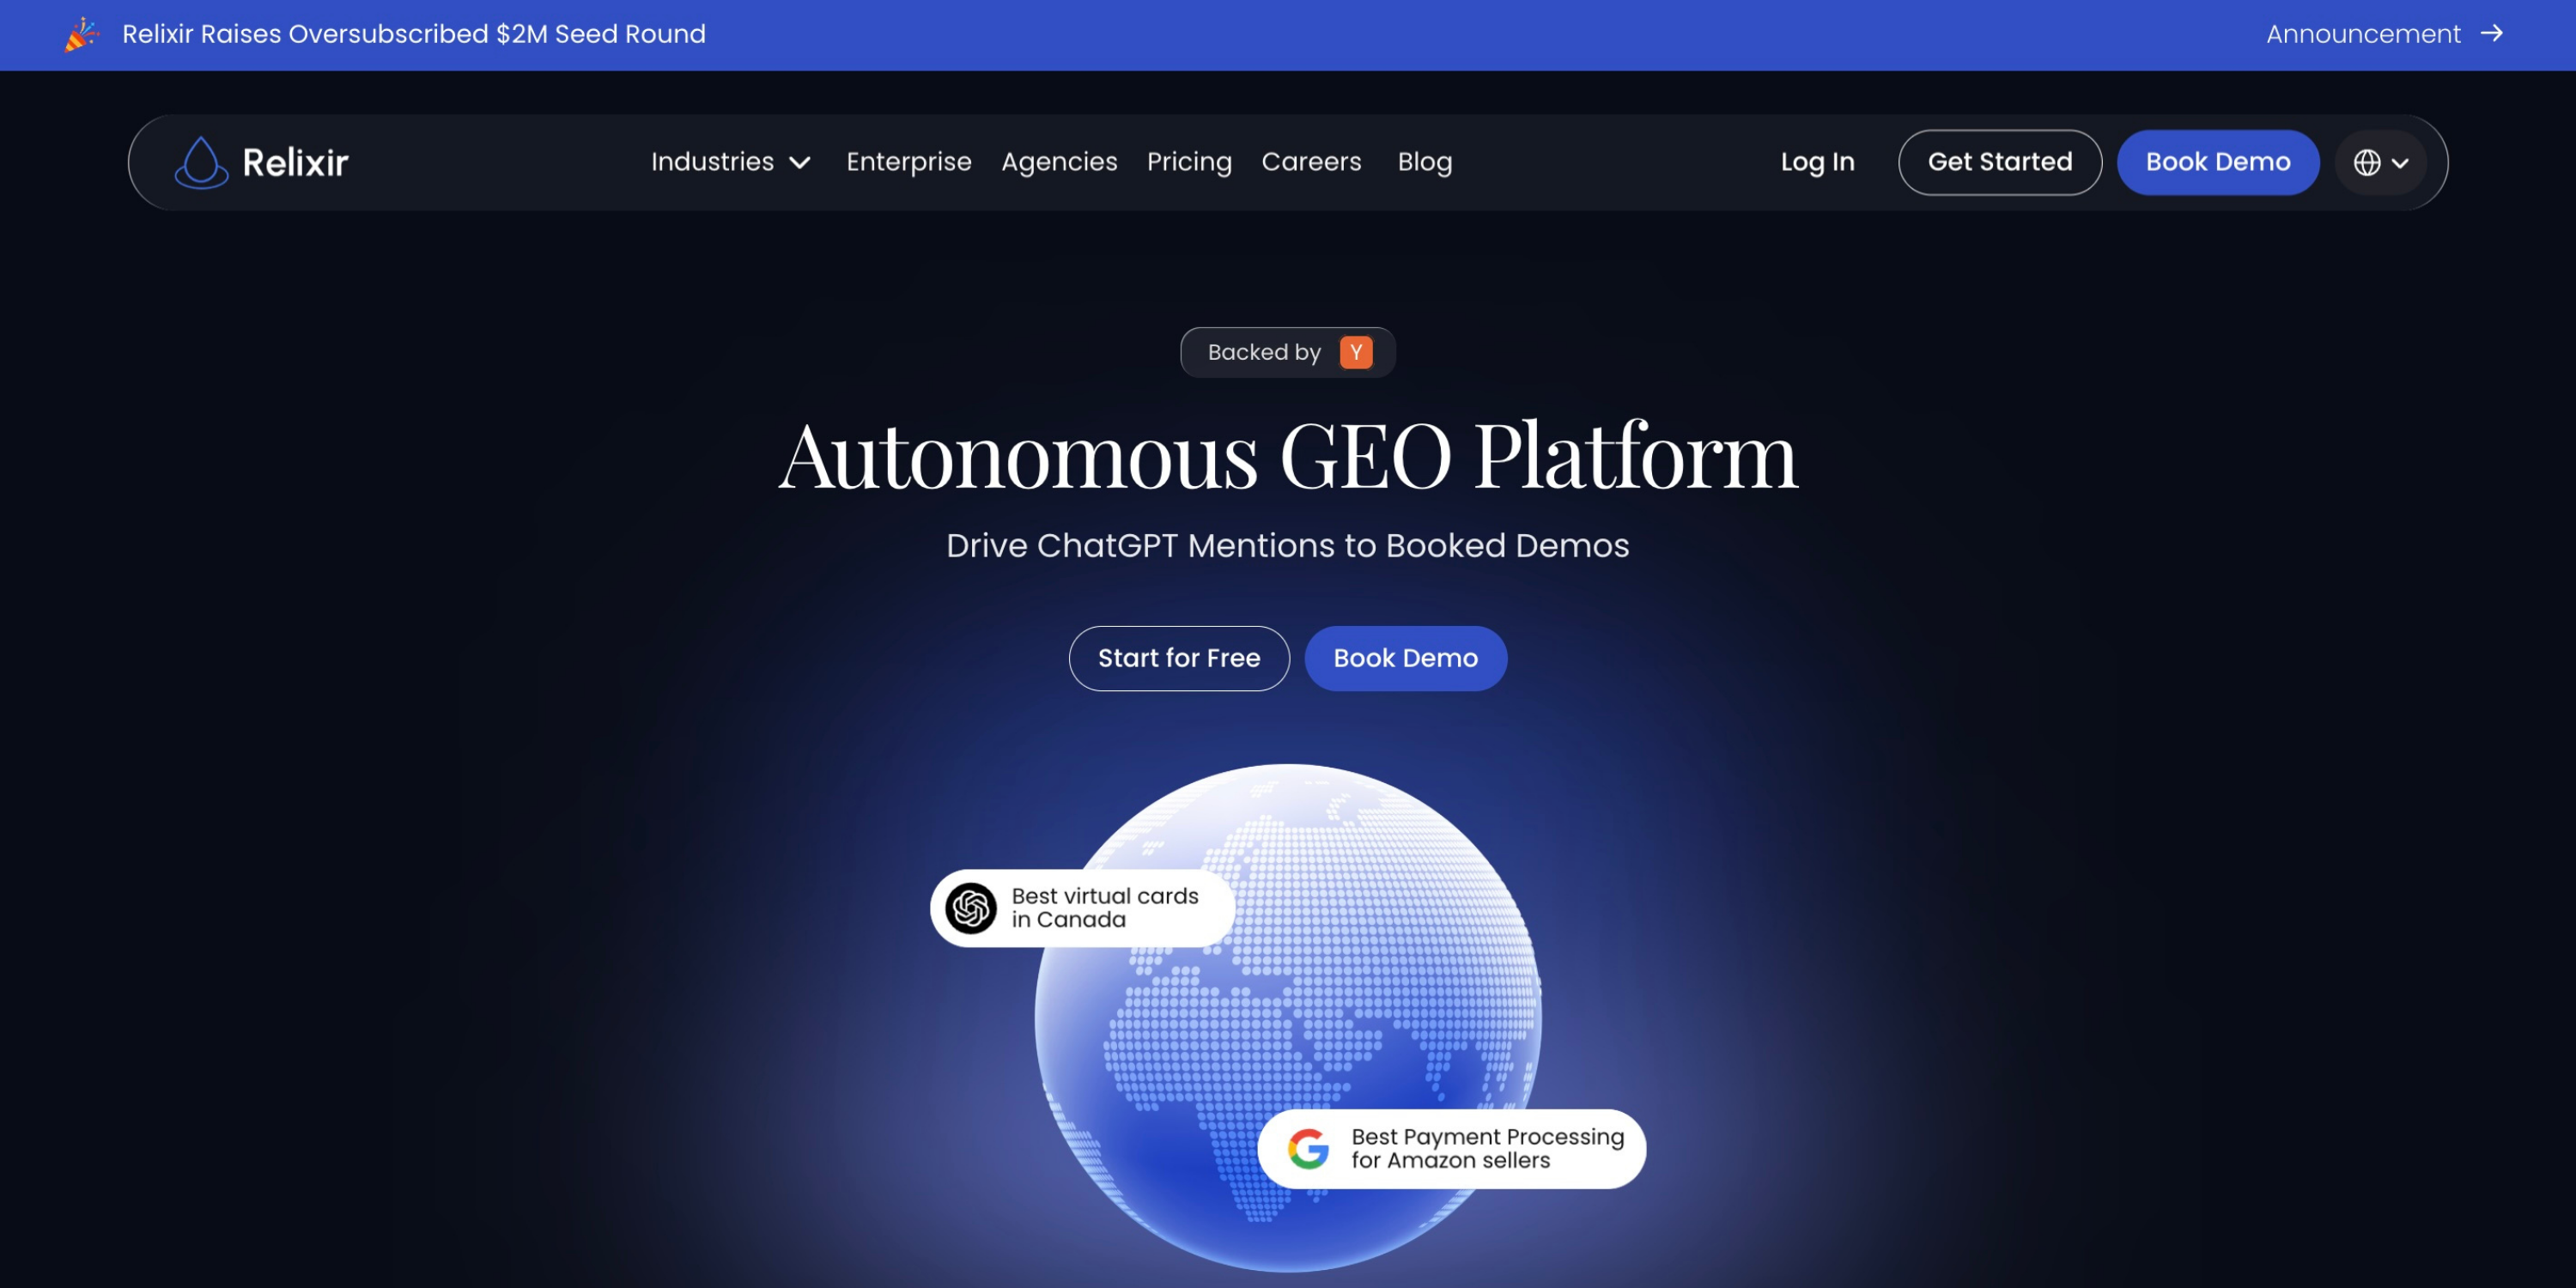Click the Google logo on the card
This screenshot has width=2576, height=1288.
click(1307, 1148)
